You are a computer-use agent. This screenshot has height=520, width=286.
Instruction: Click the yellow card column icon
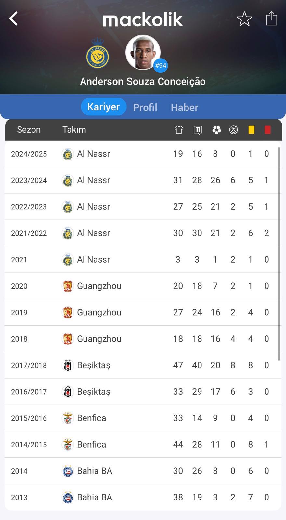point(251,130)
